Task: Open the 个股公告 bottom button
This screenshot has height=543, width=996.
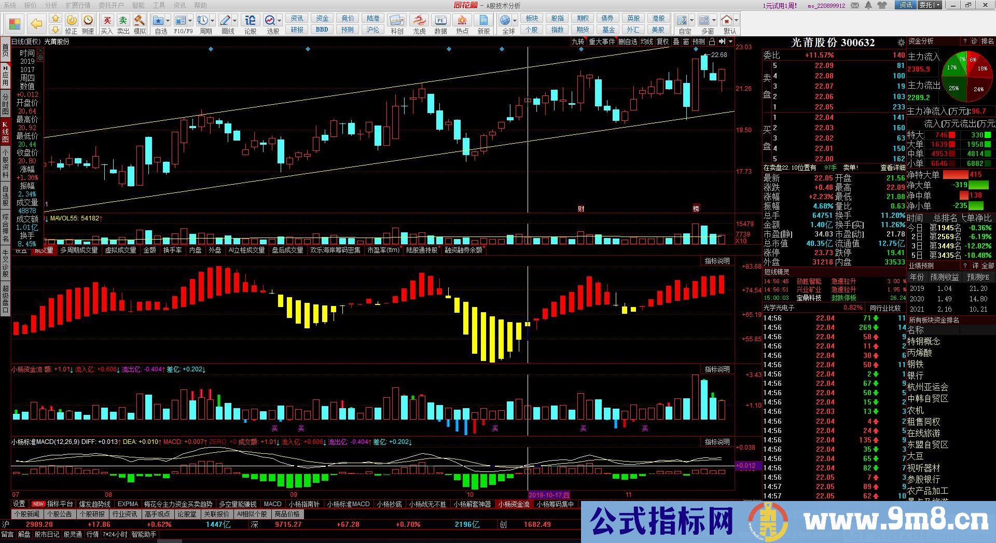Action: point(59,514)
